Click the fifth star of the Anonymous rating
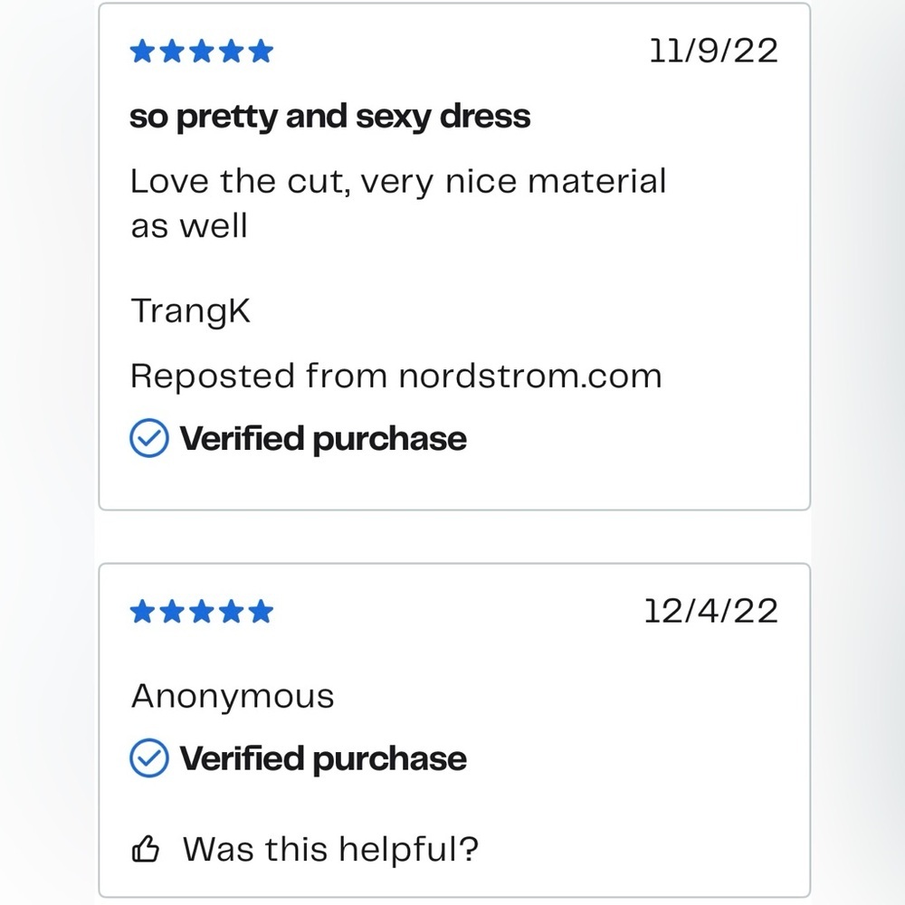905x905 pixels. click(x=261, y=613)
